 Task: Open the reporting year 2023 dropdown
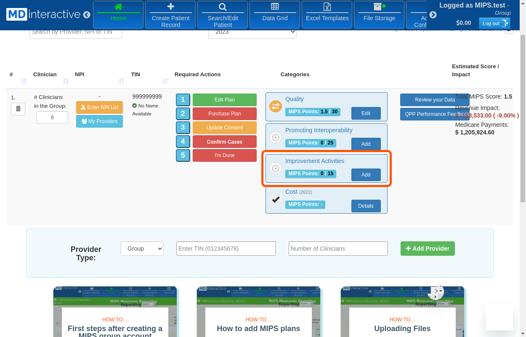[x=252, y=32]
